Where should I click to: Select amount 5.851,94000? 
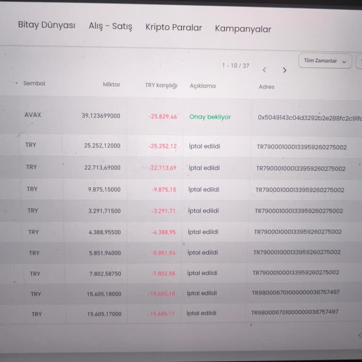[105, 253]
